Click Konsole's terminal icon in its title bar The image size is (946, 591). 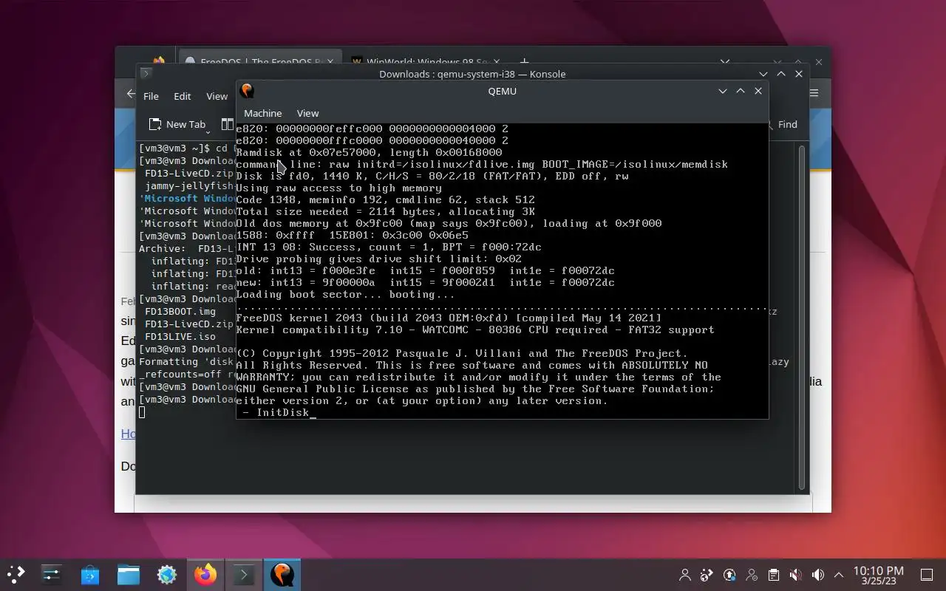tap(146, 73)
